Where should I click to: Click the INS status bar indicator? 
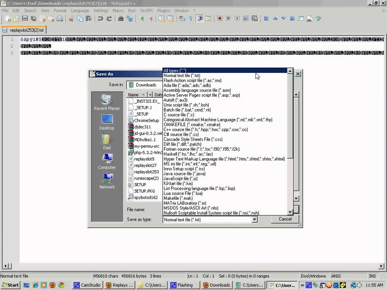372,276
